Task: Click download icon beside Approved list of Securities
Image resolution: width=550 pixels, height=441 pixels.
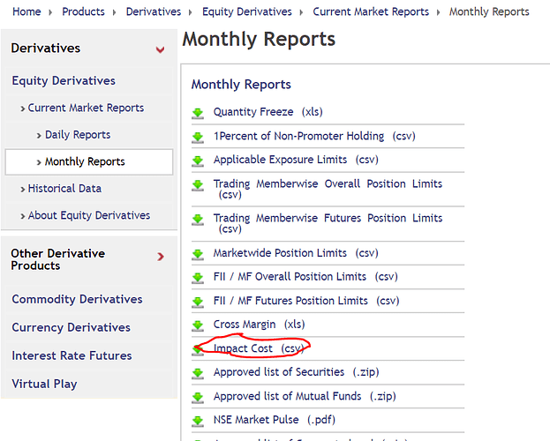Action: (198, 374)
